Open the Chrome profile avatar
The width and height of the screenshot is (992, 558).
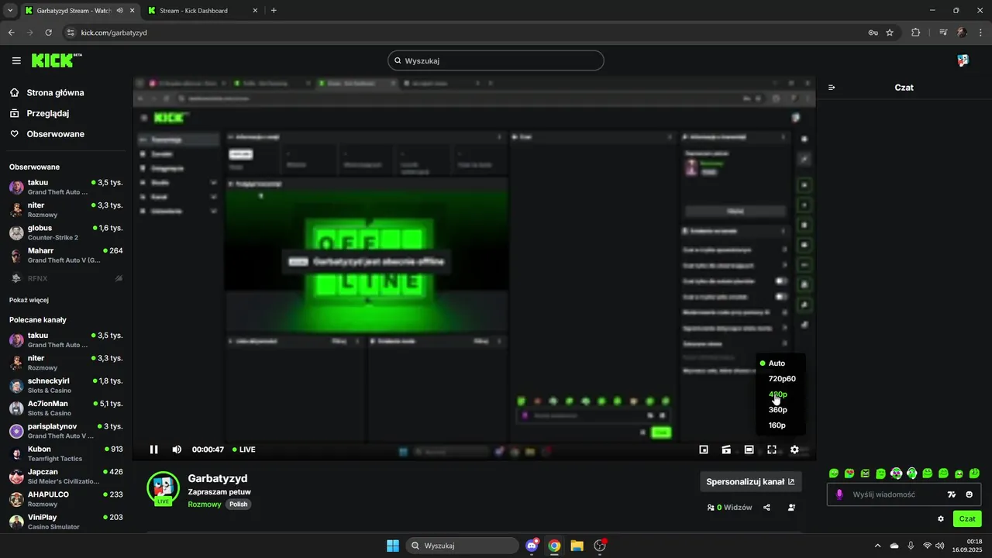[x=962, y=33]
